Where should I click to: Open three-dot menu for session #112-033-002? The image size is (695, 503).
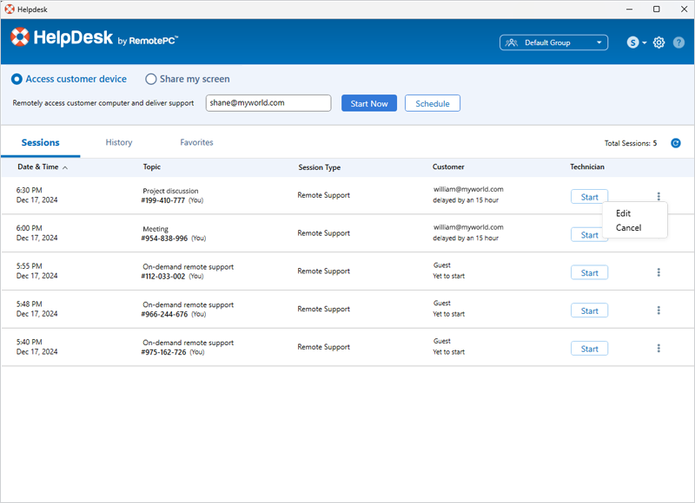[x=659, y=272]
